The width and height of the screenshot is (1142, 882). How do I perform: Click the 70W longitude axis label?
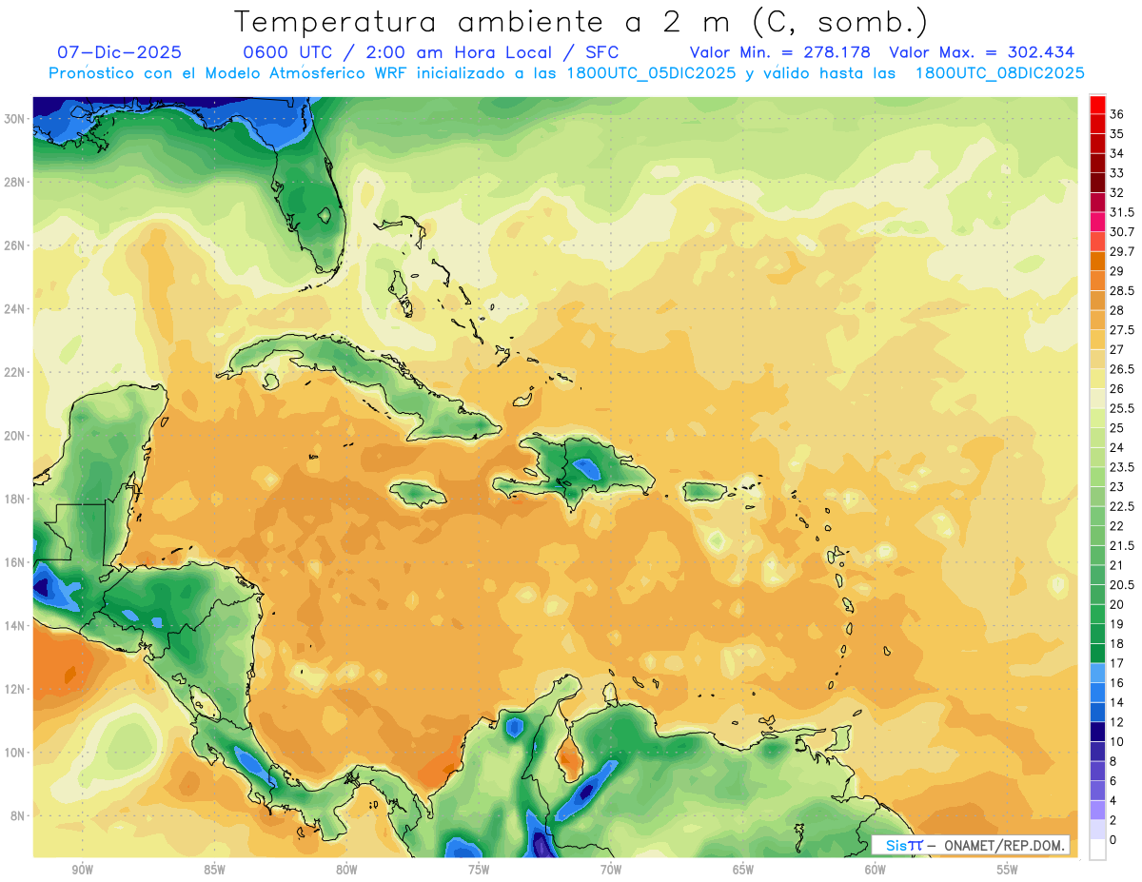[611, 870]
